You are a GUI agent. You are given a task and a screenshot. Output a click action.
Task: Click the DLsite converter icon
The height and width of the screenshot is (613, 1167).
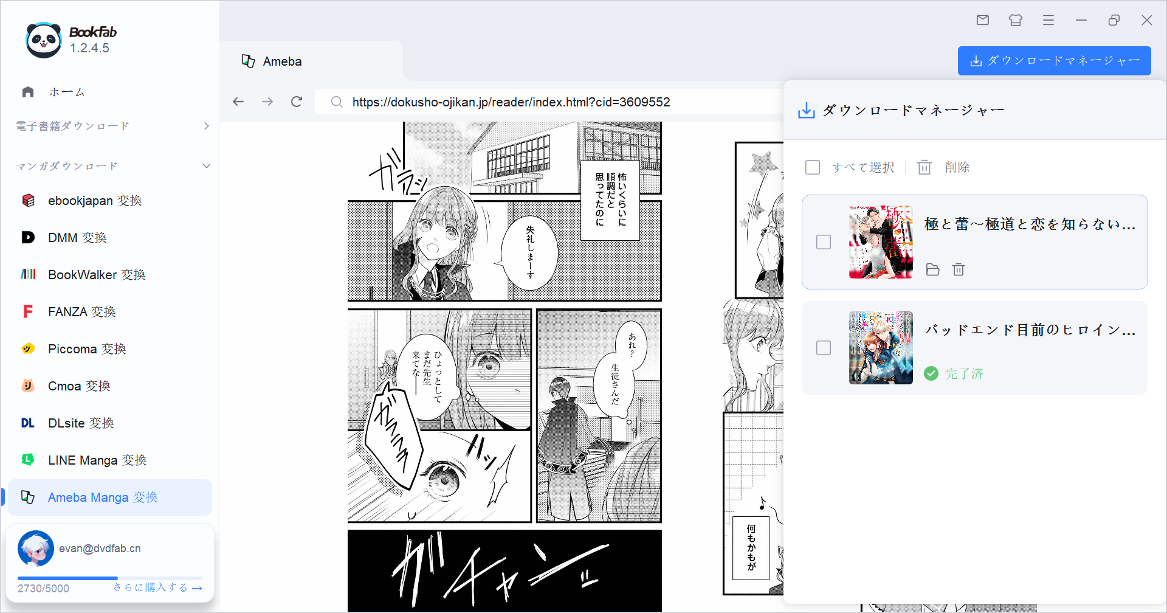(x=28, y=423)
